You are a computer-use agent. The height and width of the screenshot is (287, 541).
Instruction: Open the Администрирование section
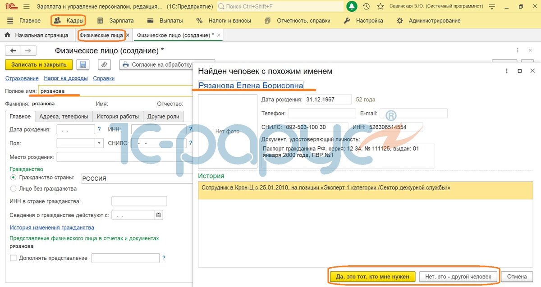[428, 21]
